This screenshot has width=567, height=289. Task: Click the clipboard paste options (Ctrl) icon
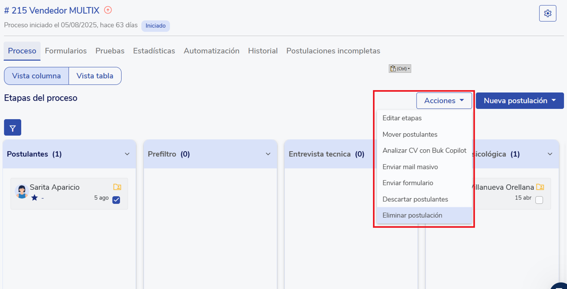click(x=399, y=69)
